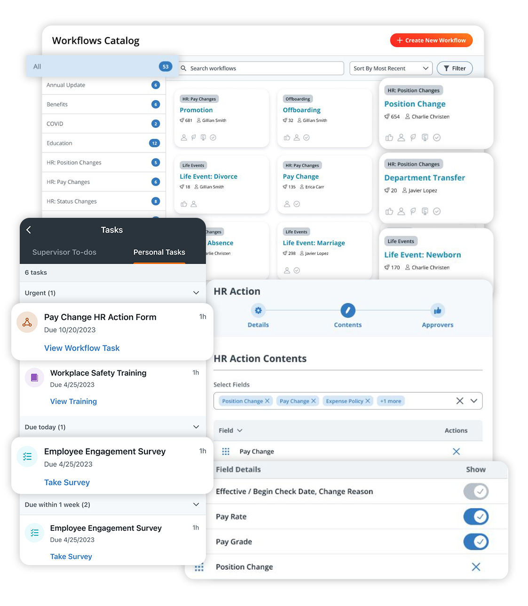528x606 pixels.
Task: Remove the Position Change chip from selected fields
Action: 267,401
